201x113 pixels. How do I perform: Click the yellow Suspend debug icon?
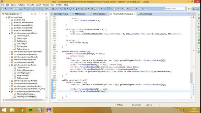pyautogui.click(x=50, y=9)
